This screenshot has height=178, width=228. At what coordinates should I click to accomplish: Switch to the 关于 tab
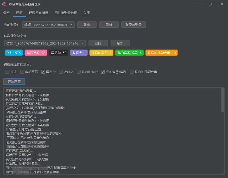tap(86, 13)
